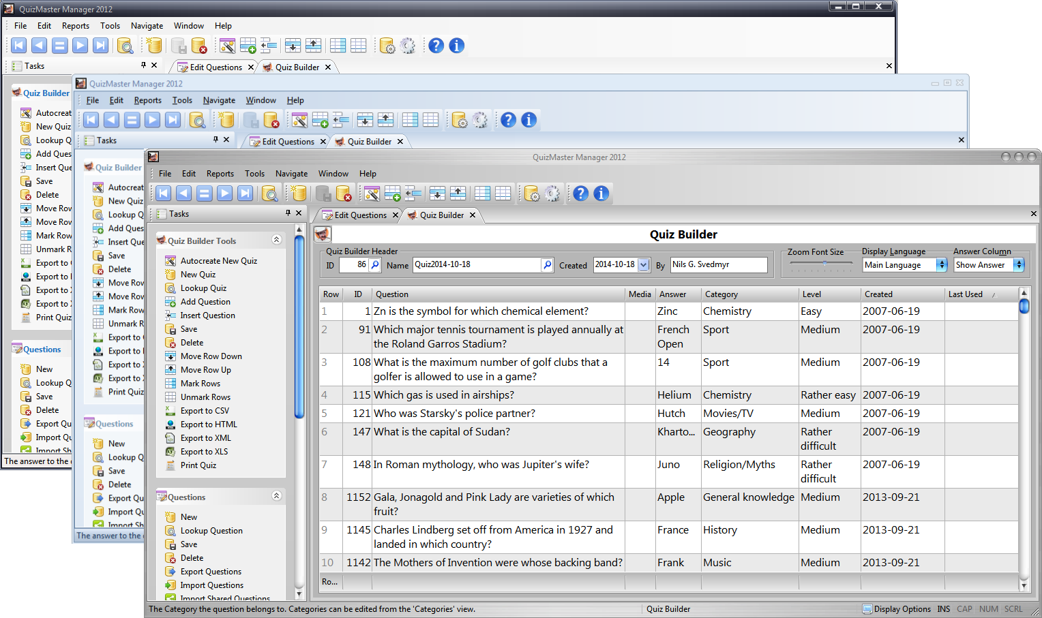Click the Zoom Font Size slider

tap(821, 264)
